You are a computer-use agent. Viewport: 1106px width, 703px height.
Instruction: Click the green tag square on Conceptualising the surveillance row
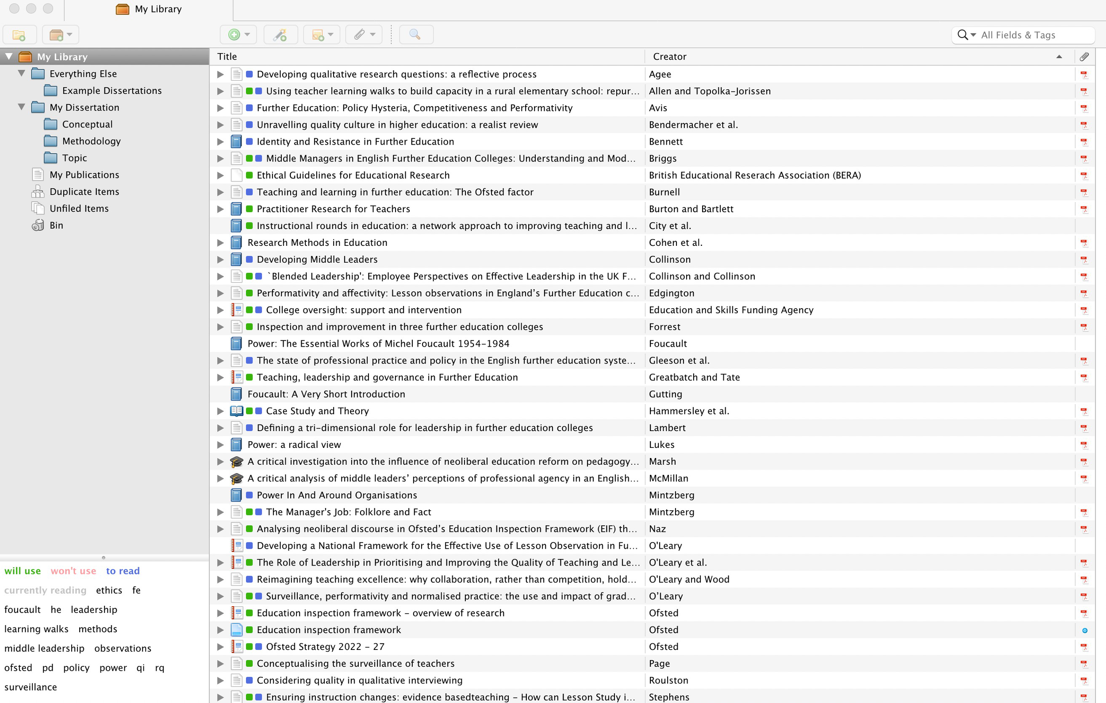click(250, 664)
